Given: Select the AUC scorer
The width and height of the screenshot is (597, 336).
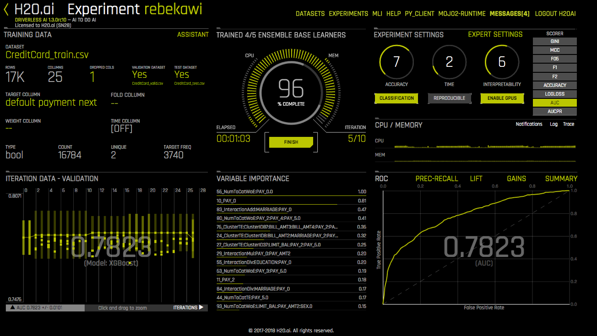Looking at the screenshot, I should pos(554,103).
